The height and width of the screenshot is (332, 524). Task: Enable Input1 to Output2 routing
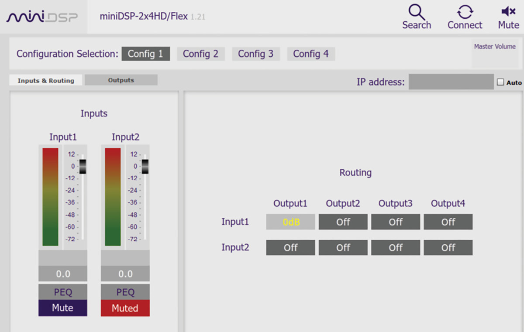point(343,222)
